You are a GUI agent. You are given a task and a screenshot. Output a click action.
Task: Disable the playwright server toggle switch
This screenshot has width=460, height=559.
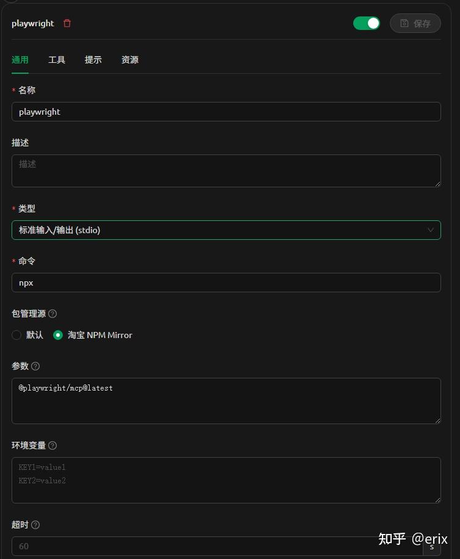tap(366, 23)
